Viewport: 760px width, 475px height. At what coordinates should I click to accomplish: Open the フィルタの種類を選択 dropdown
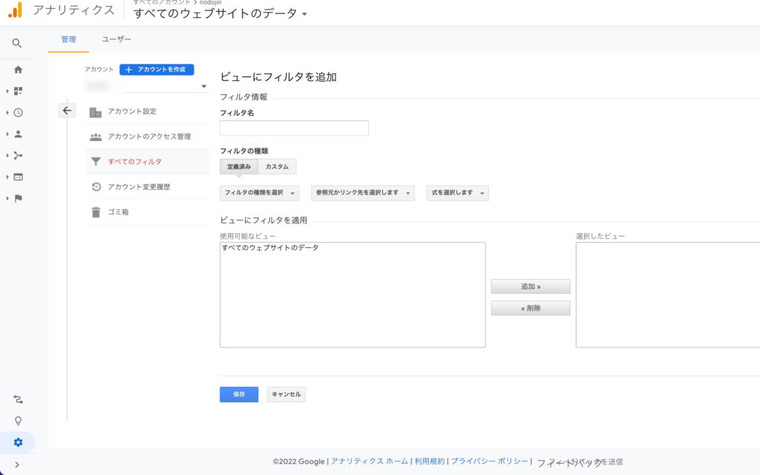tap(259, 193)
